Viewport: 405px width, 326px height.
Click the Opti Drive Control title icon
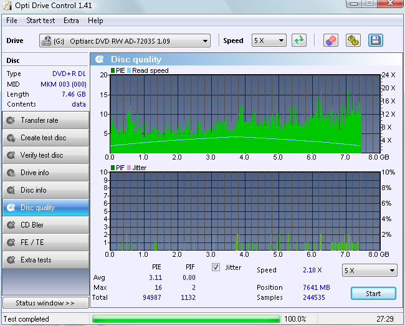(x=7, y=6)
